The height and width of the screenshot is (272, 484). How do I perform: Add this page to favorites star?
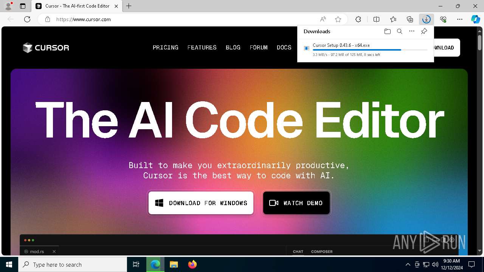pyautogui.click(x=338, y=19)
